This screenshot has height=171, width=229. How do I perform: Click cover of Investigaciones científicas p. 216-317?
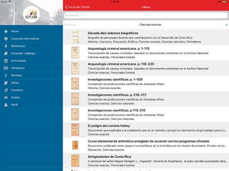point(75,99)
